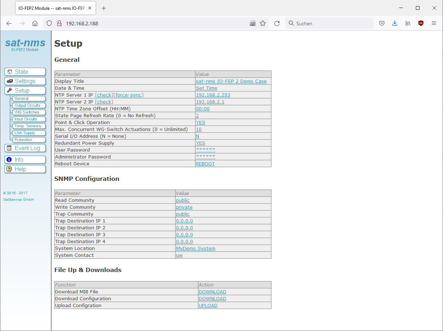The width and height of the screenshot is (443, 331).
Task: Click UPLOAD for configuration file
Action: (208, 306)
